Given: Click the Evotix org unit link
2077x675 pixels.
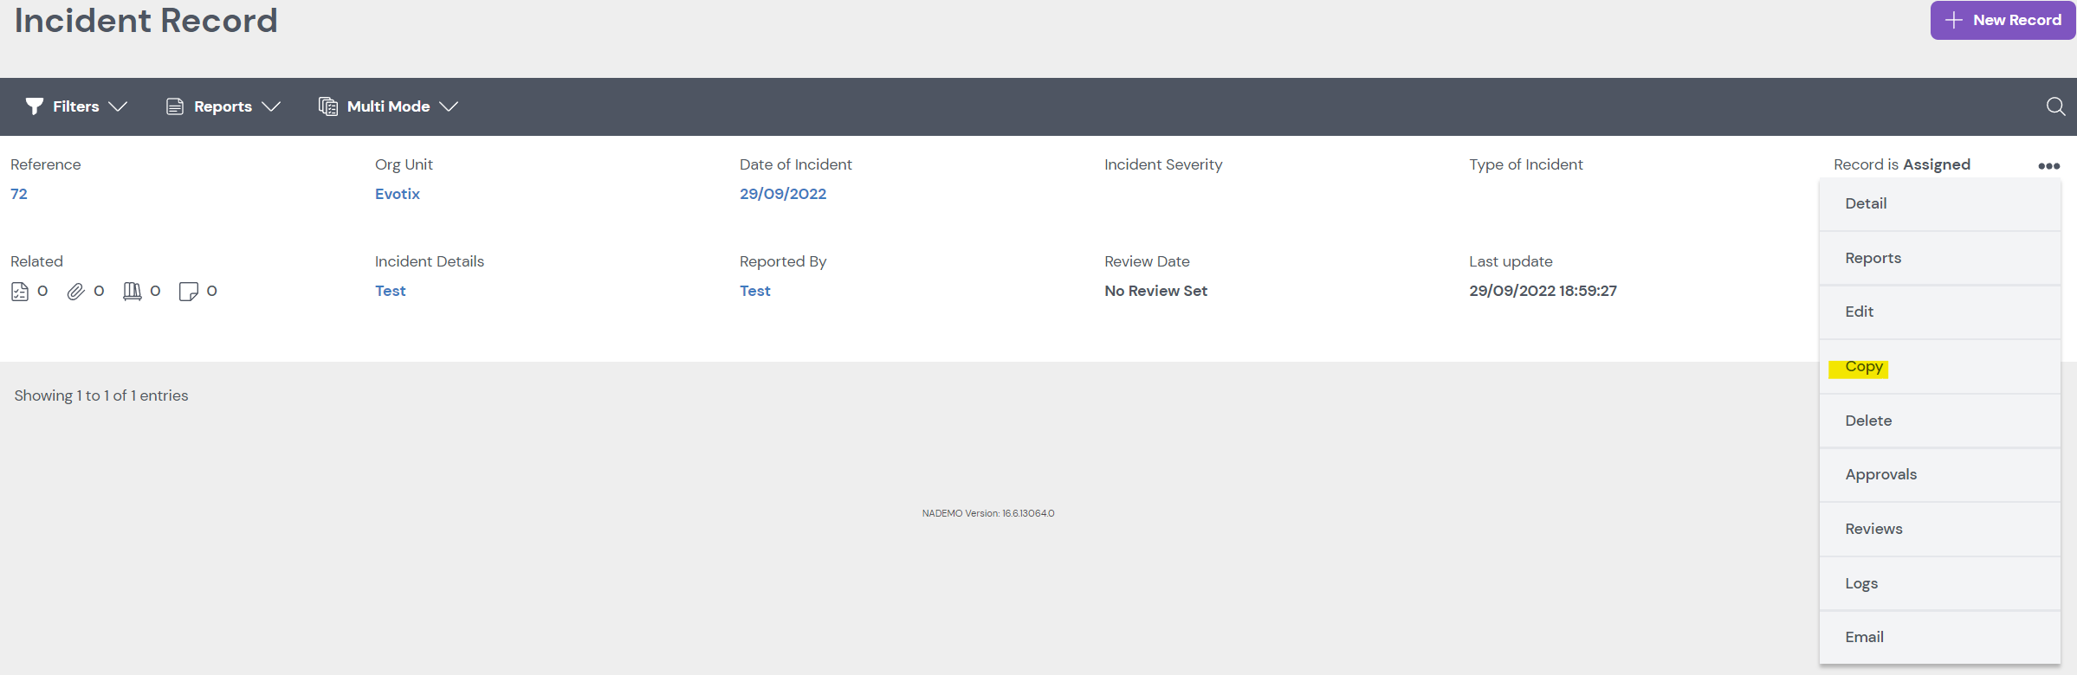Looking at the screenshot, I should tap(398, 194).
